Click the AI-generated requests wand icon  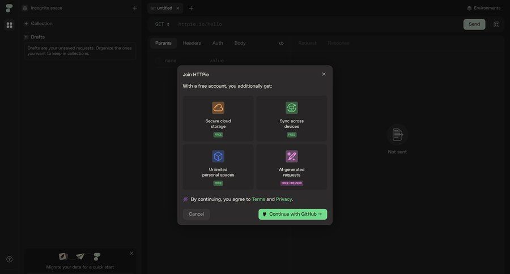pos(292,156)
